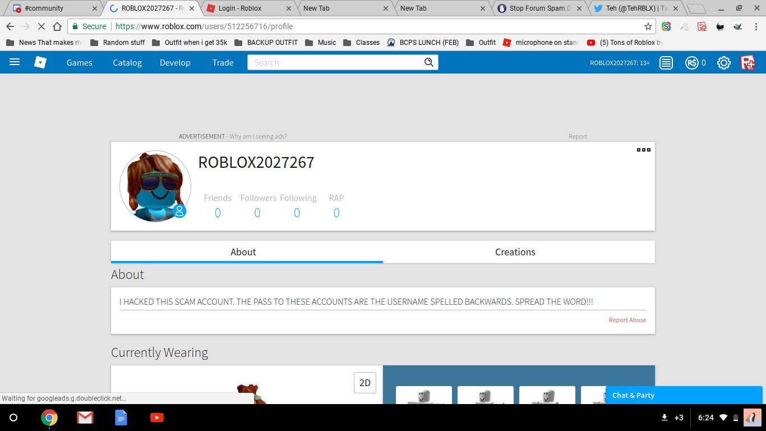Click Report Abuse link under description
766x431 pixels.
tap(627, 320)
